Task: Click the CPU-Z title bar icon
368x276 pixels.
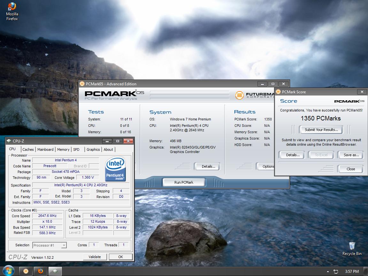Action: [x=9, y=141]
